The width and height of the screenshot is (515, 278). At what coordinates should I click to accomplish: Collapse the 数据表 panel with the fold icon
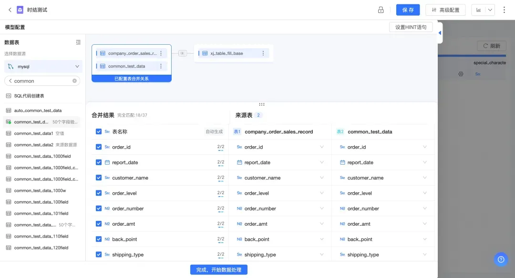78,42
